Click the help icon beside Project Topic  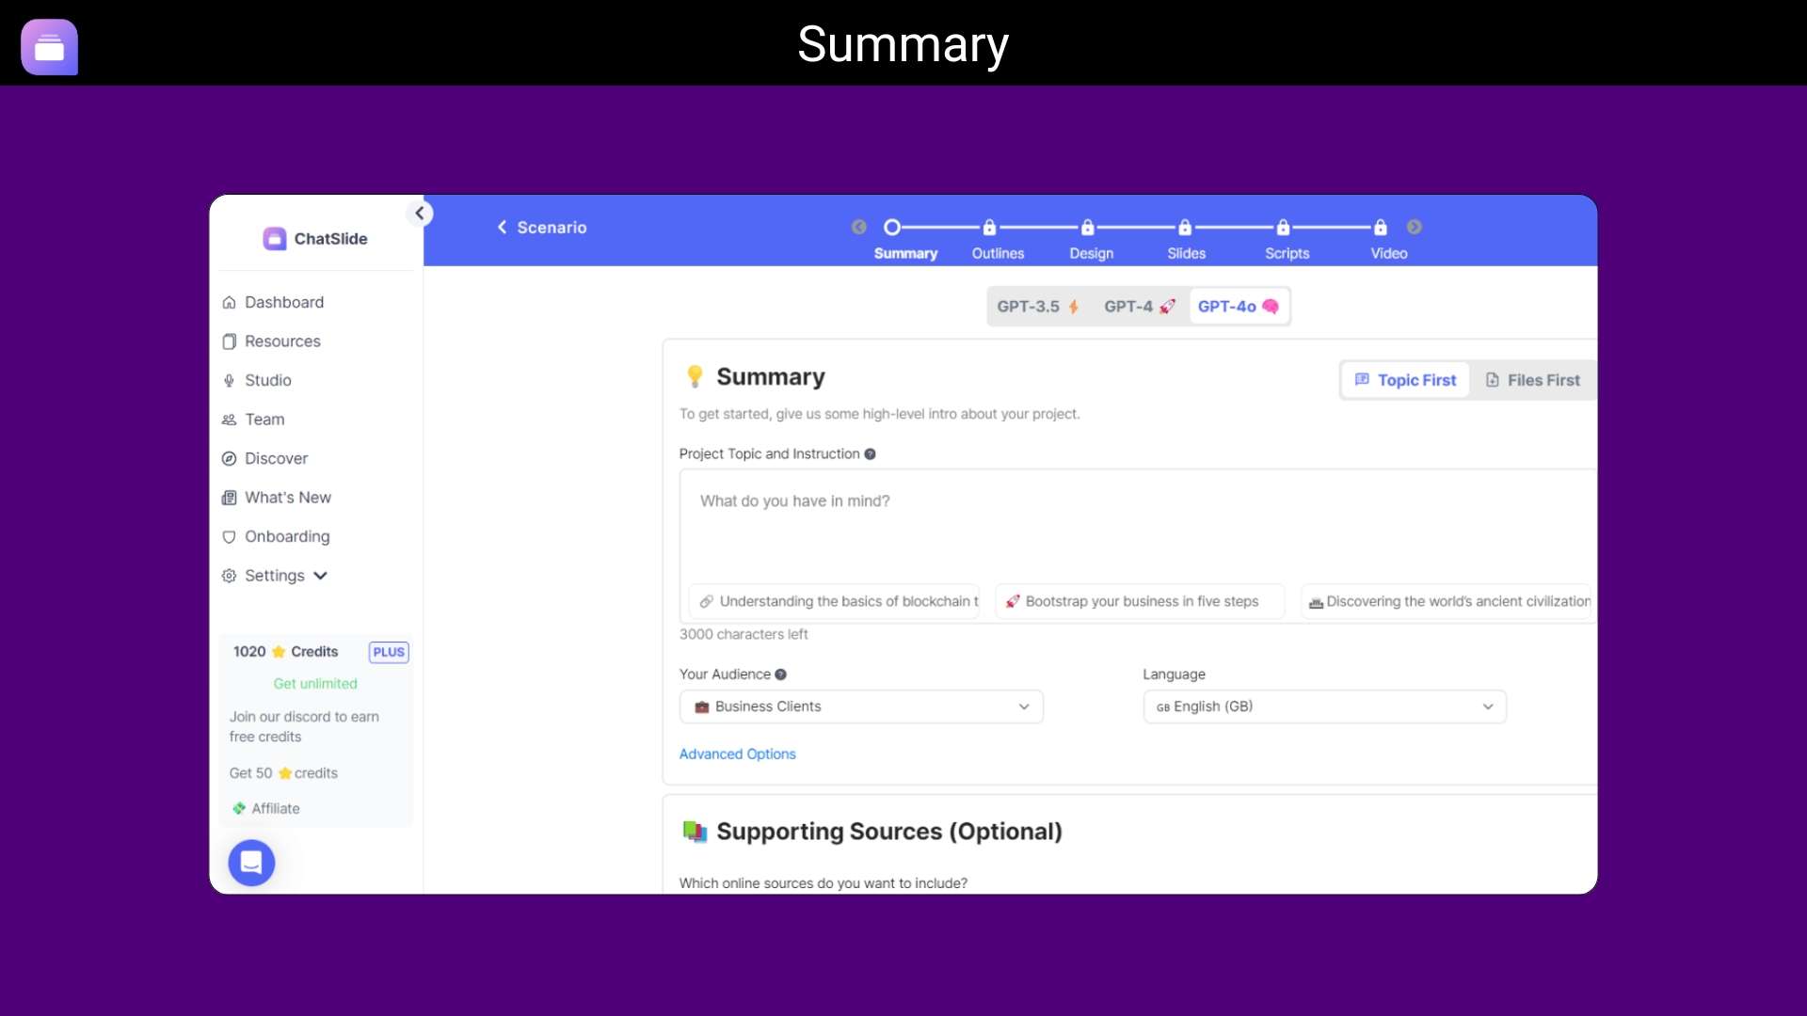point(870,454)
